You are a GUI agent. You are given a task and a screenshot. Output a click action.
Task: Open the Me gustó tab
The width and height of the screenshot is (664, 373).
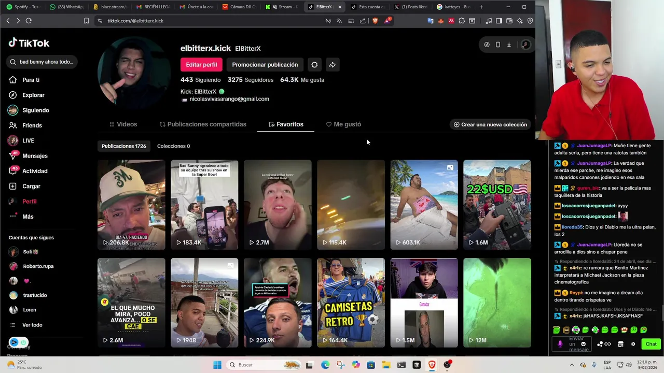tap(343, 124)
